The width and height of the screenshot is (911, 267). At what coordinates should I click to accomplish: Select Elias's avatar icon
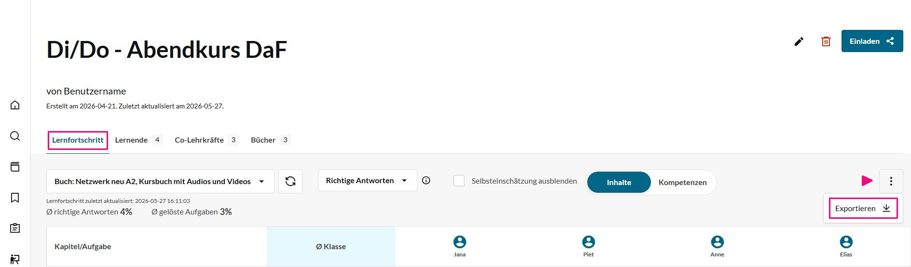(846, 241)
